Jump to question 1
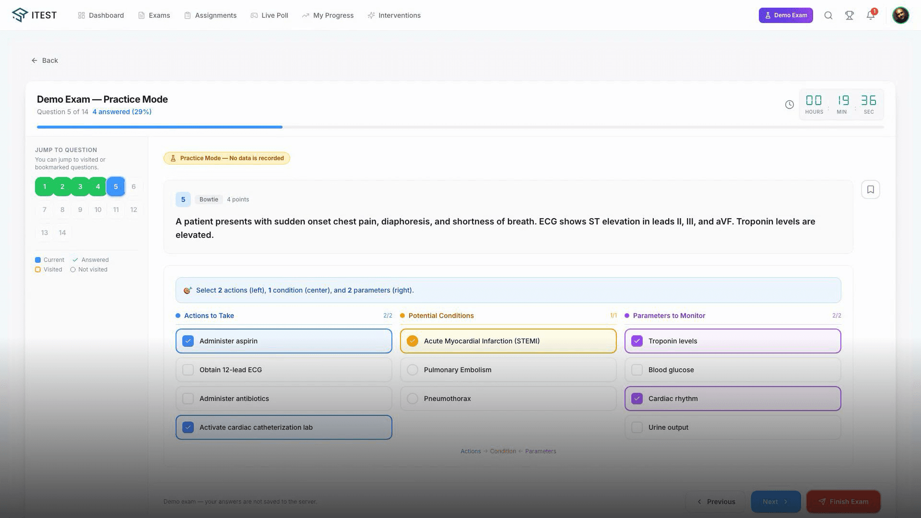The image size is (921, 518). pyautogui.click(x=45, y=187)
